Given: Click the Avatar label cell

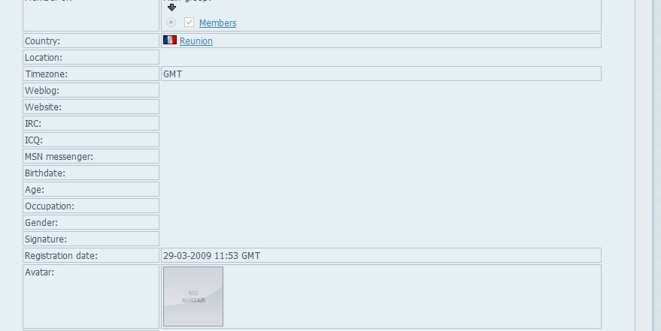Looking at the screenshot, I should 91,296.
